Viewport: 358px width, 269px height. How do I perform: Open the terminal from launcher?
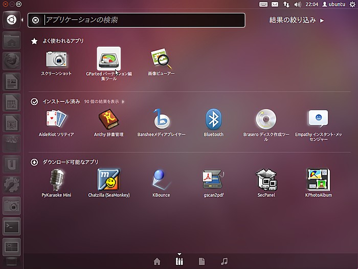[x=12, y=226]
